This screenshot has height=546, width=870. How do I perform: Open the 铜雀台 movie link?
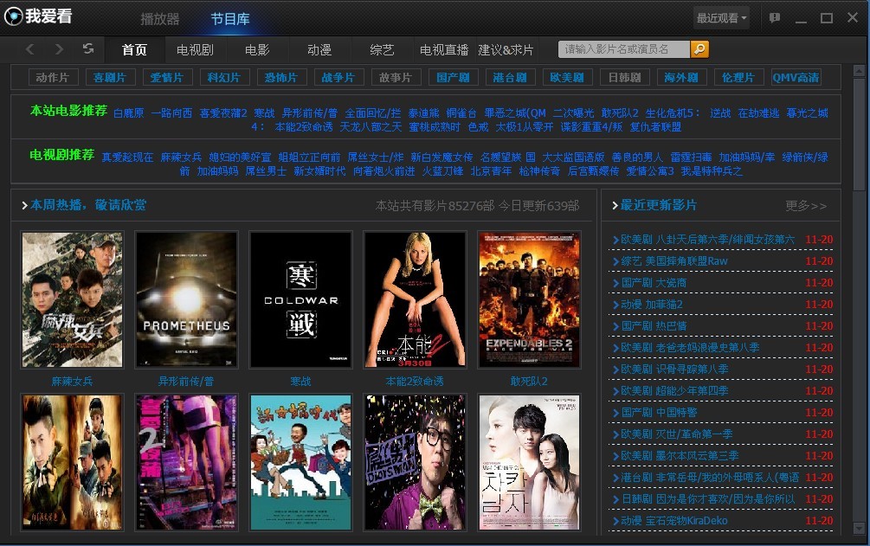pos(461,113)
